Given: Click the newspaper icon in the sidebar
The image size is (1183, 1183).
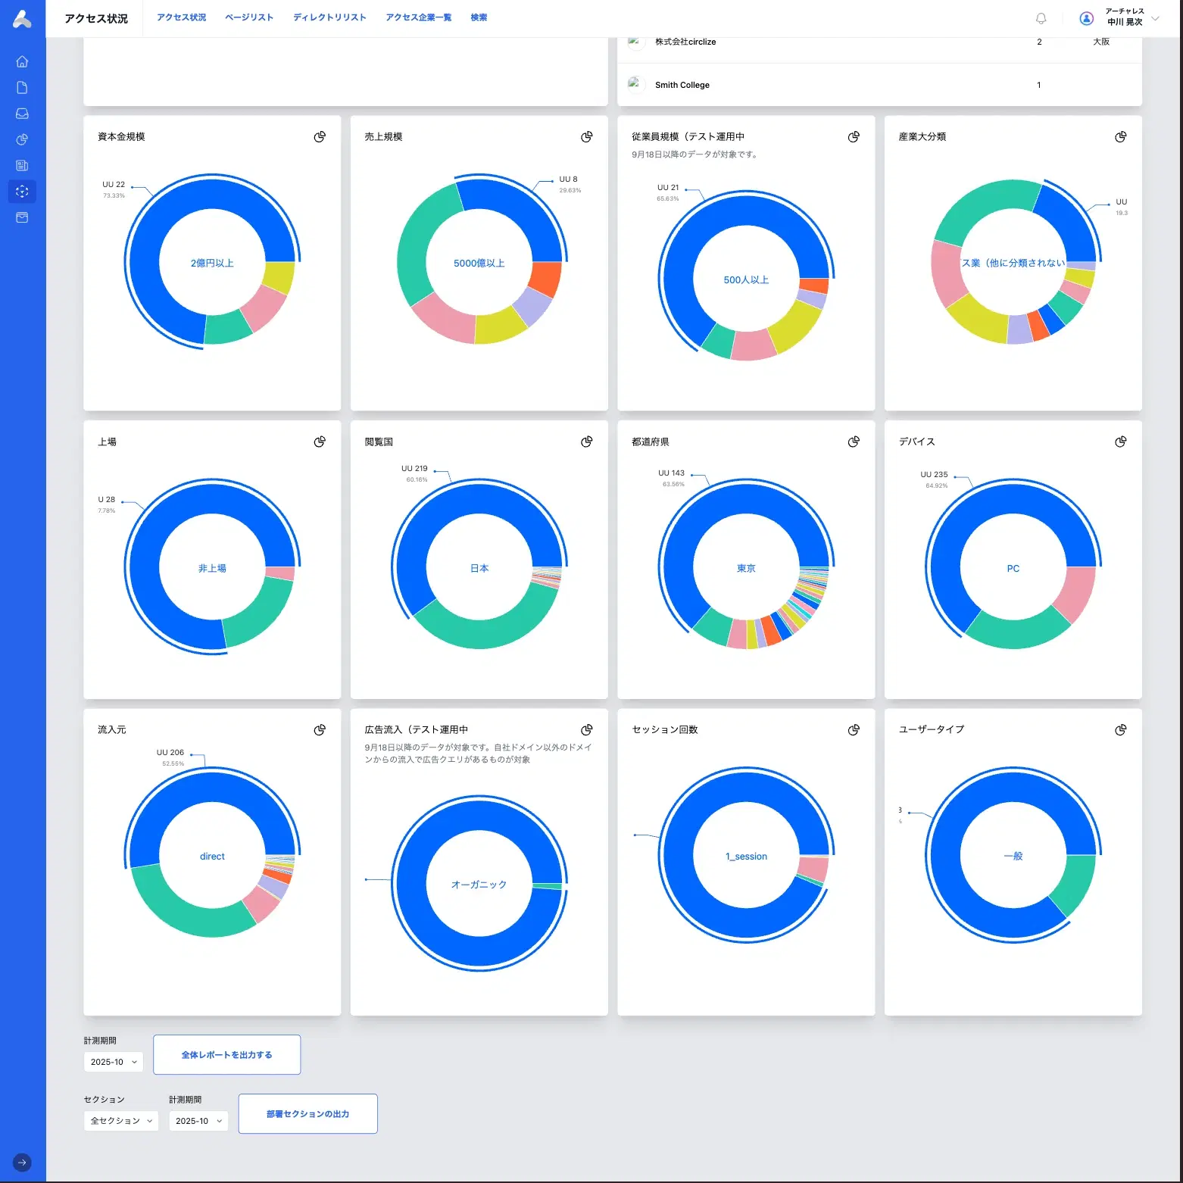Looking at the screenshot, I should click(22, 165).
